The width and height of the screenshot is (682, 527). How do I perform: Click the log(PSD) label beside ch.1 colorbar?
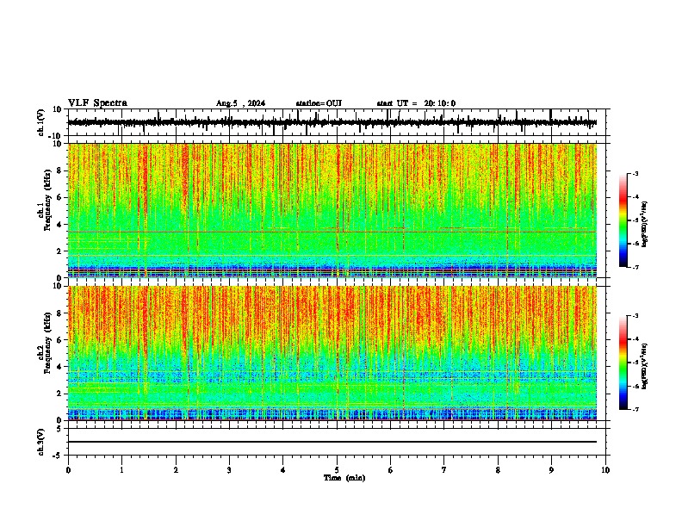point(644,225)
